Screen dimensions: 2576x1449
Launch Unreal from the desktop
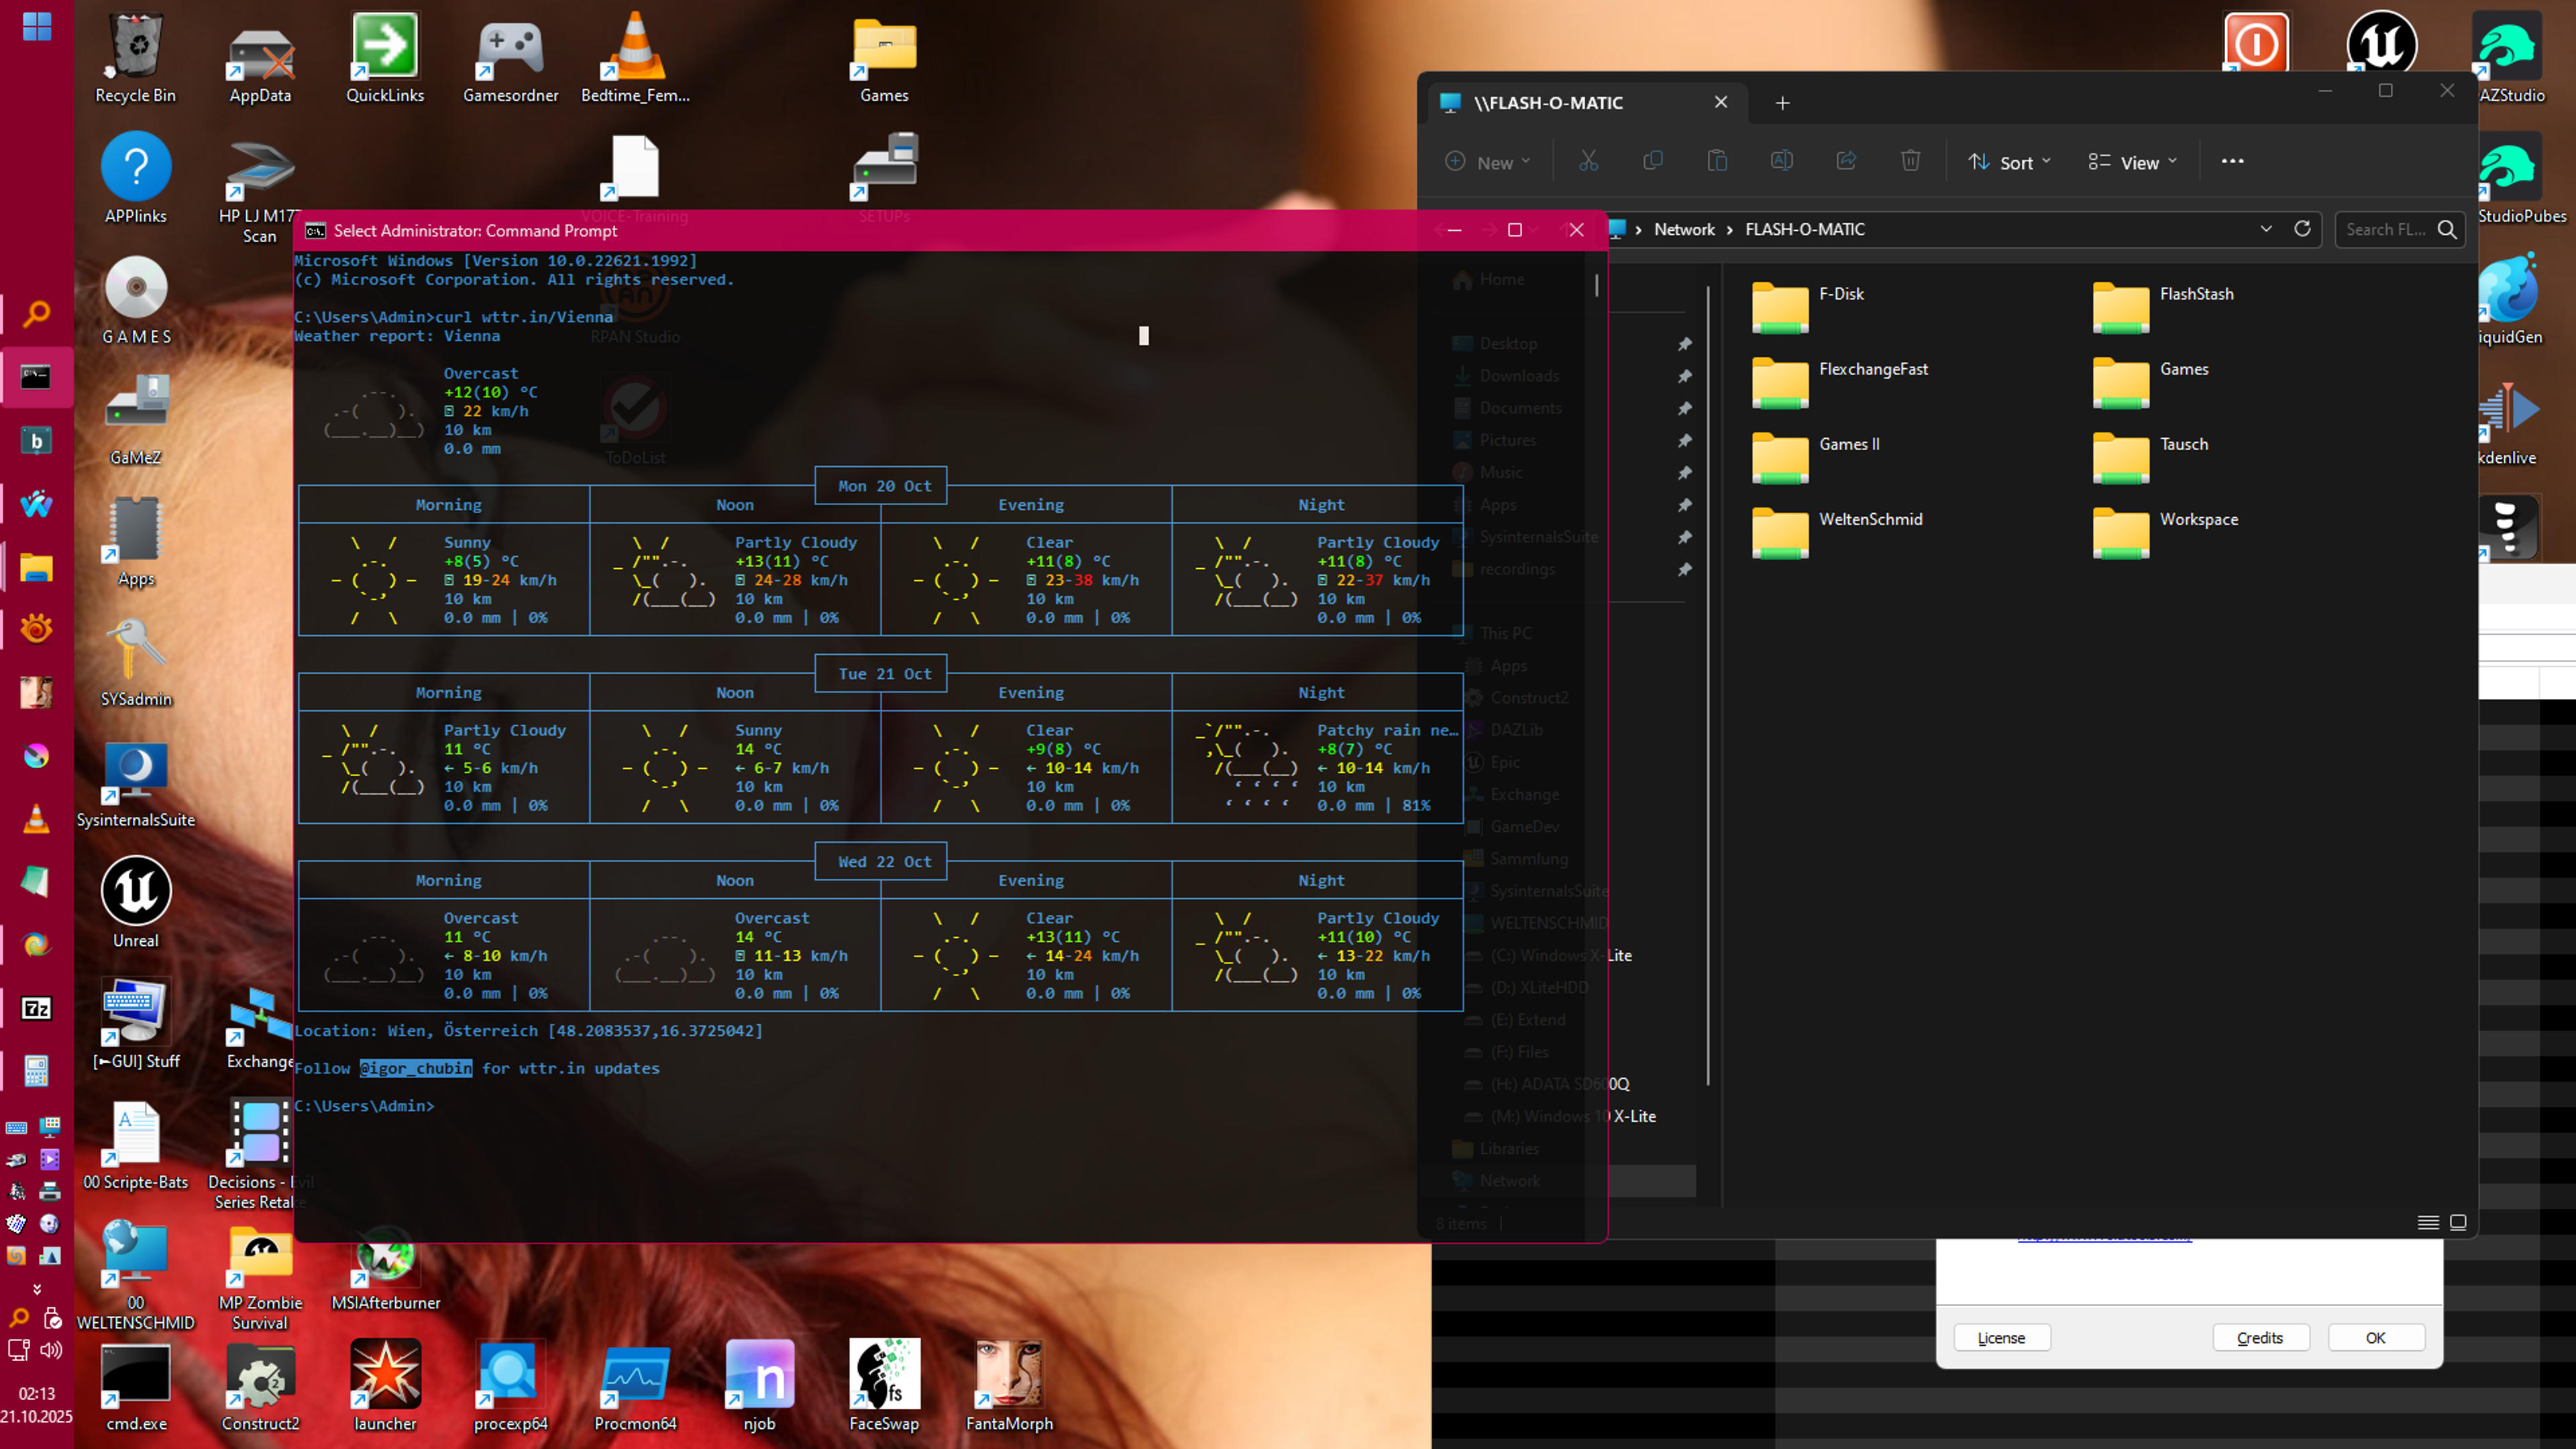click(x=135, y=903)
